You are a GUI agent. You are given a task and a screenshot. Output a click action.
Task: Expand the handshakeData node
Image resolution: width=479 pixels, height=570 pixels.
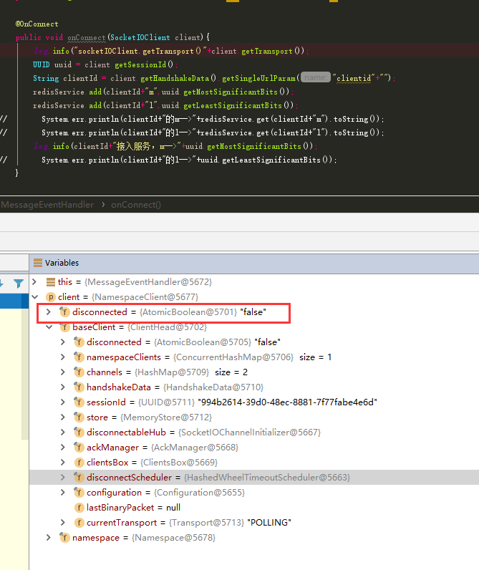(63, 387)
